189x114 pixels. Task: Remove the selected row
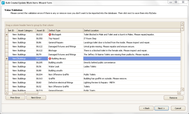(174, 98)
